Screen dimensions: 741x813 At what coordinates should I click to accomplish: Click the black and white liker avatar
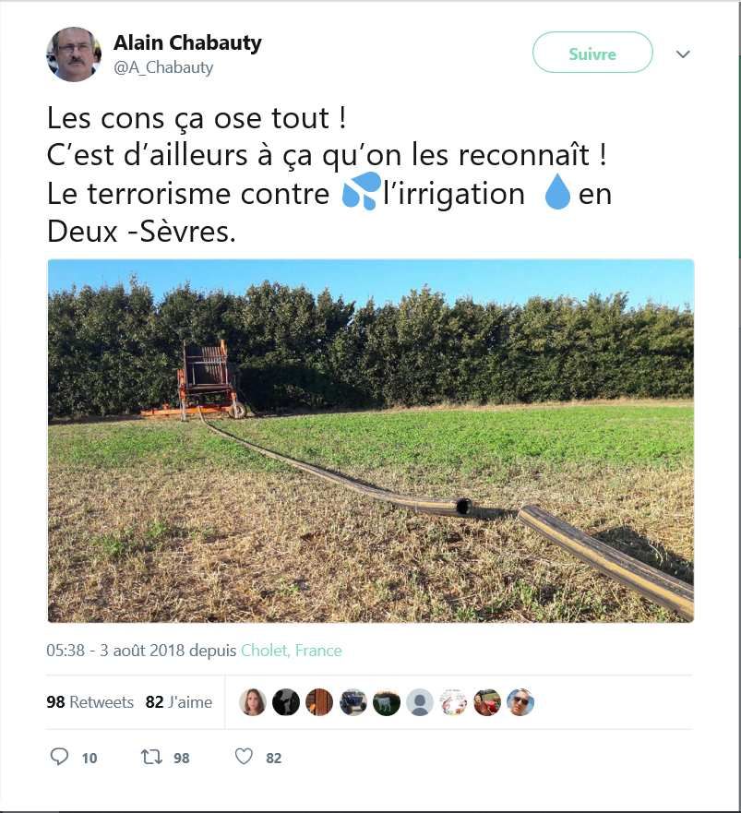(286, 702)
